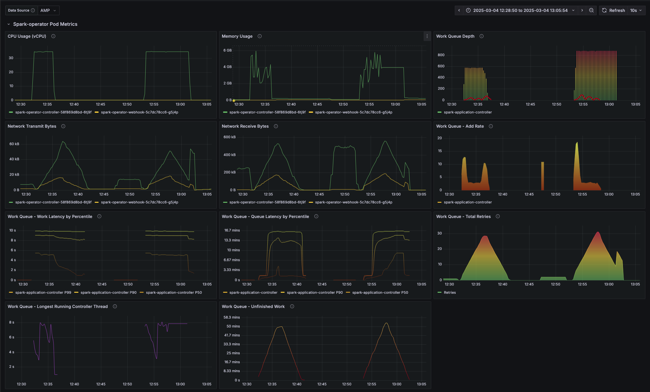Click the zoom out time range icon
650x392 pixels.
tap(591, 11)
